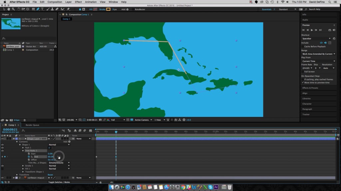Collapse the Trim Paths 1 group
This screenshot has height=191, width=341.
pyautogui.click(x=23, y=151)
